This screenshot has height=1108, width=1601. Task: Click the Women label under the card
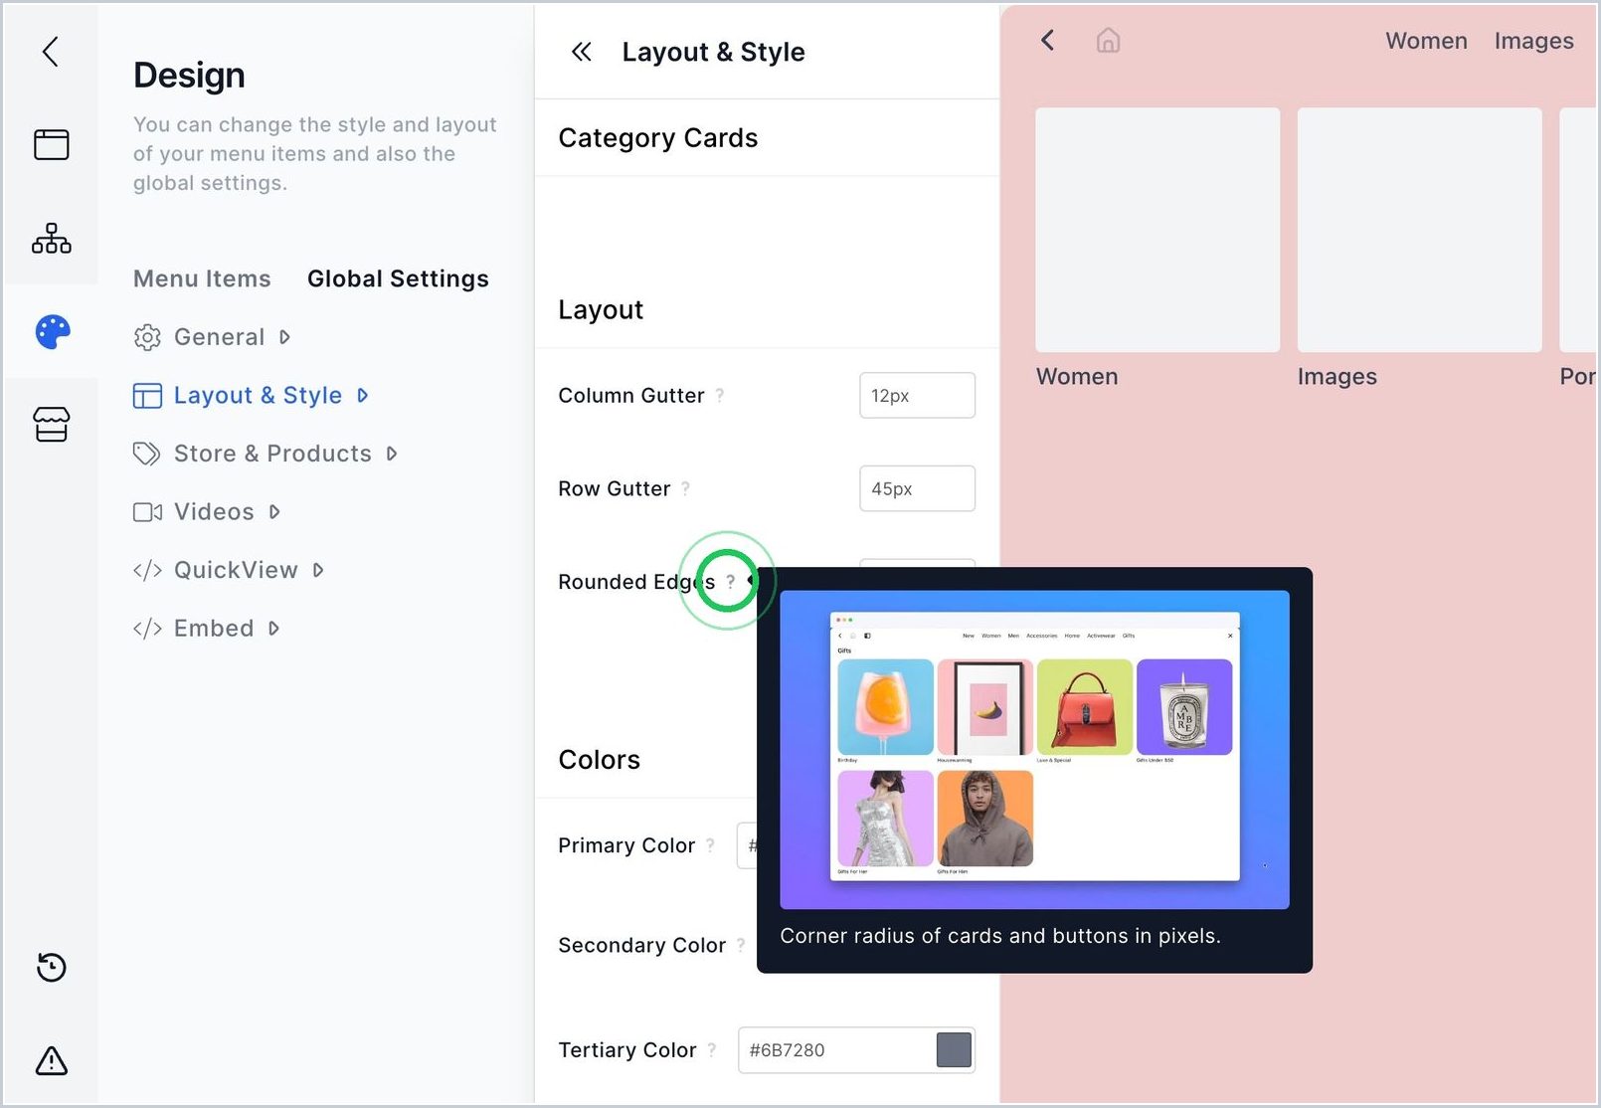pos(1077,376)
